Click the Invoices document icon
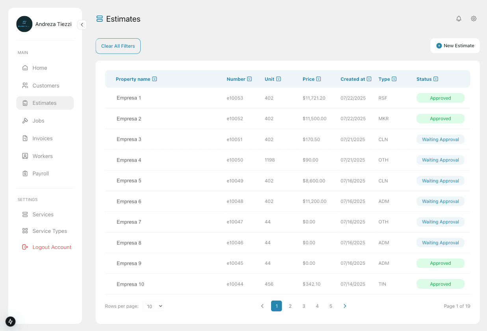This screenshot has height=331, width=487. pos(25,138)
